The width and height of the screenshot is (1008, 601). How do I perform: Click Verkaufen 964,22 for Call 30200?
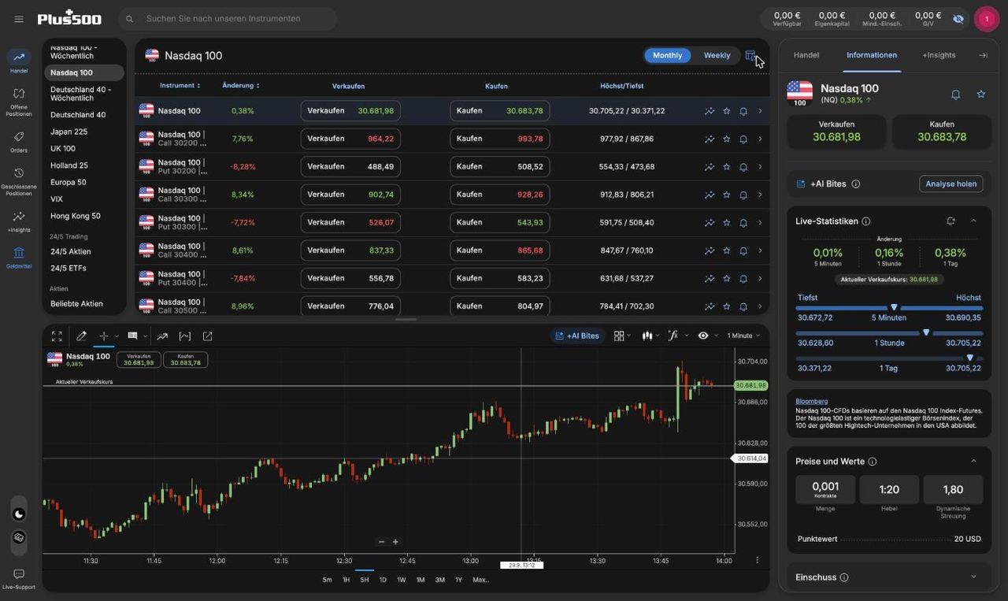pos(350,139)
